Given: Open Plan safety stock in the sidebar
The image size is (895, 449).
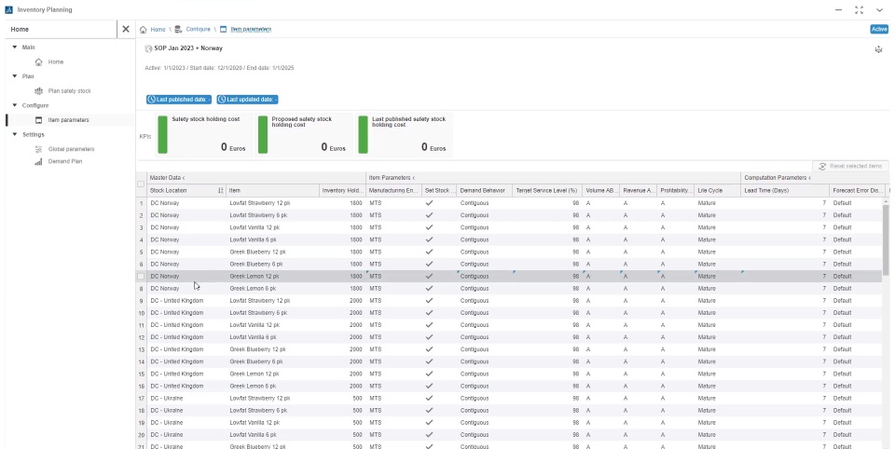Looking at the screenshot, I should (x=70, y=91).
